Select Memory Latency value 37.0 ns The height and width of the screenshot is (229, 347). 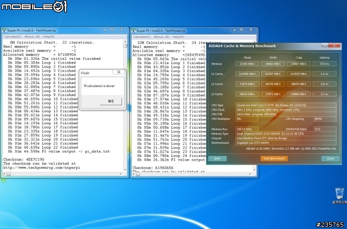coord(324,64)
